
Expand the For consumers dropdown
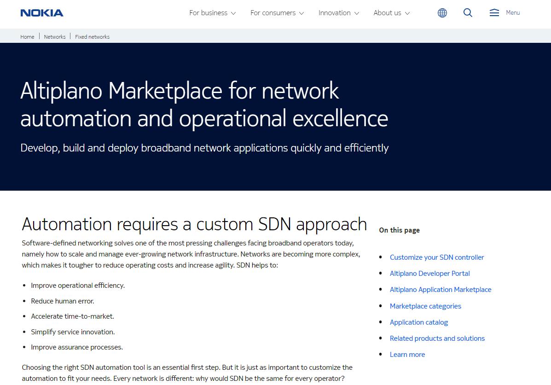pos(277,13)
